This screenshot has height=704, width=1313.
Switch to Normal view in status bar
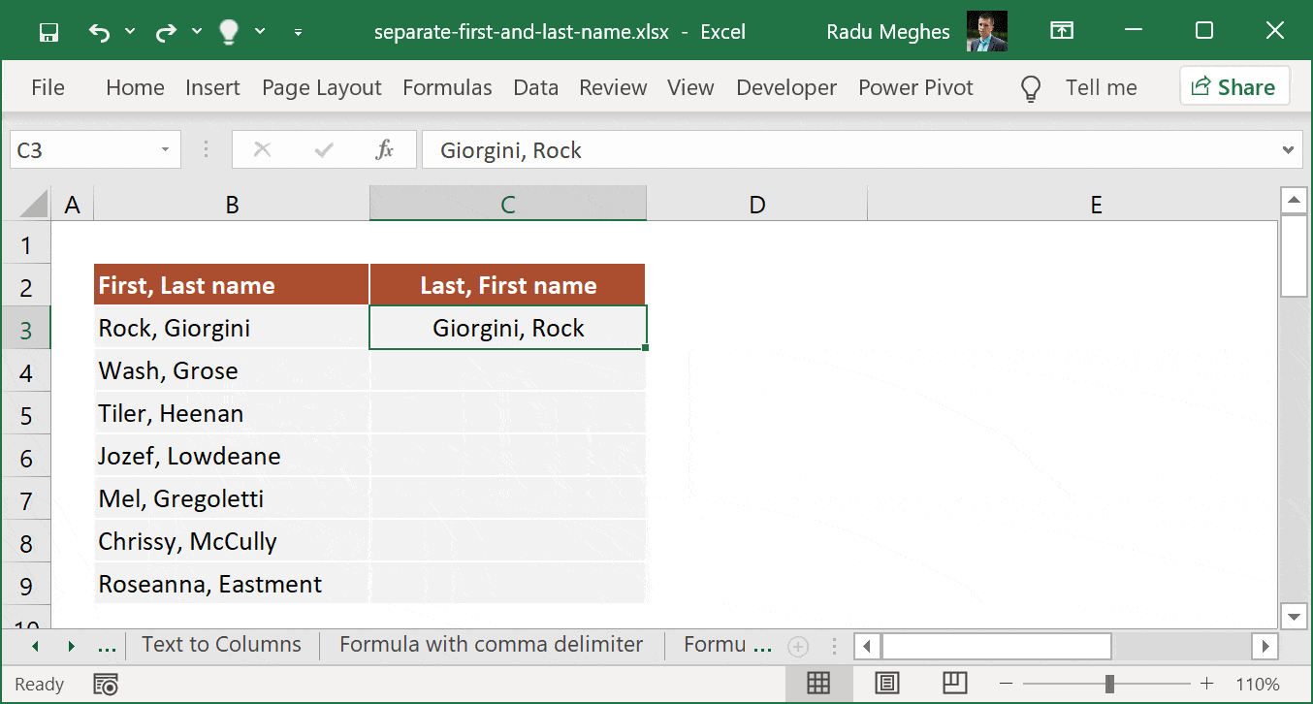(x=818, y=683)
